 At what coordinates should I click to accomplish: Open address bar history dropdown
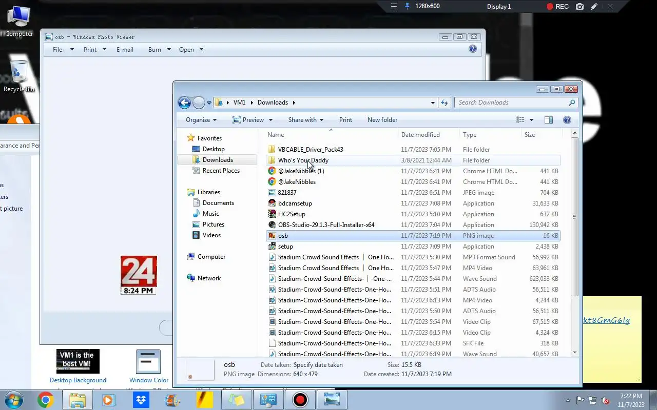click(x=433, y=102)
